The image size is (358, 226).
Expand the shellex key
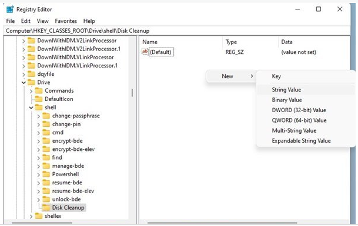31,217
